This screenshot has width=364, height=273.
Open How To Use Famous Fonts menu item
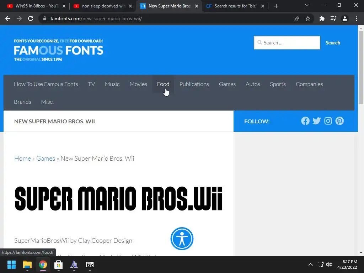click(x=46, y=84)
